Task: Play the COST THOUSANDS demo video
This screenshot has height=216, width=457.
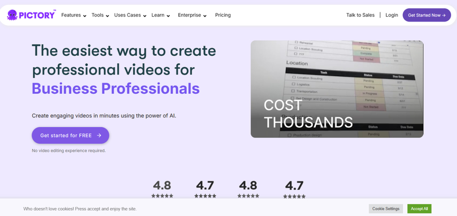Action: tap(337, 89)
